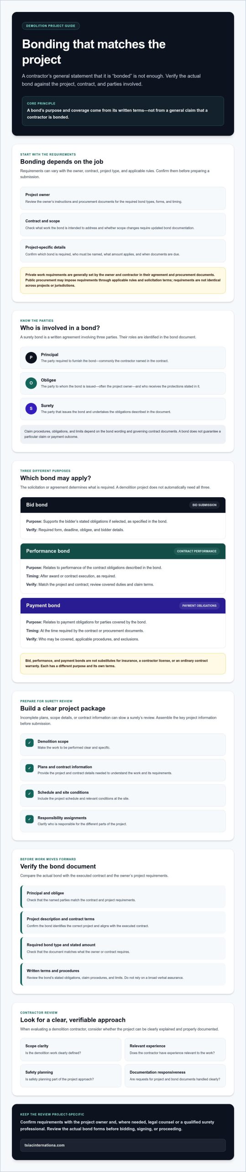Viewport: 246px width, 1172px height.
Task: Click the Surety "S" circle icon
Action: click(31, 409)
